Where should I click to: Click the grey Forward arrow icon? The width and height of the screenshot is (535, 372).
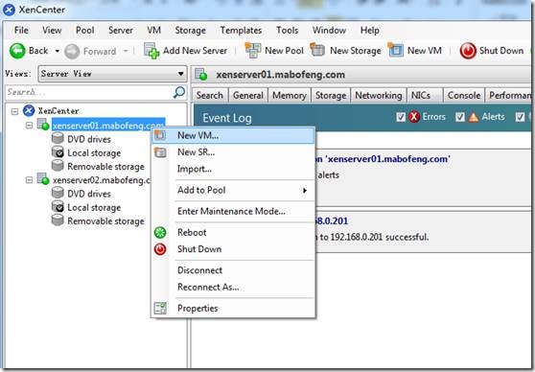tap(72, 51)
